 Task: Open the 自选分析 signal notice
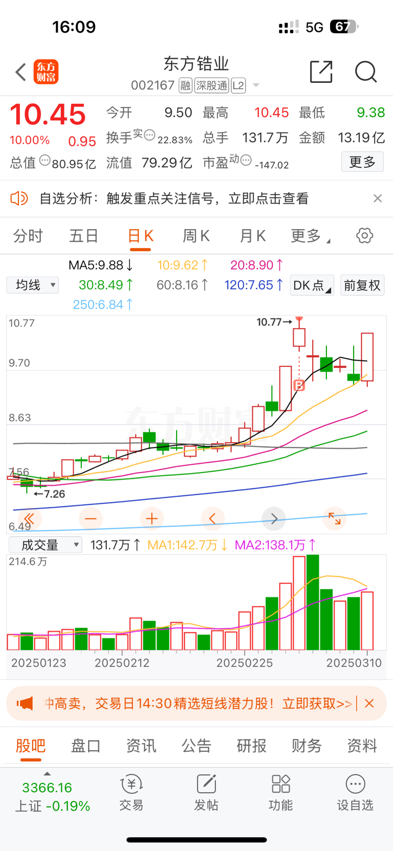[x=174, y=199]
